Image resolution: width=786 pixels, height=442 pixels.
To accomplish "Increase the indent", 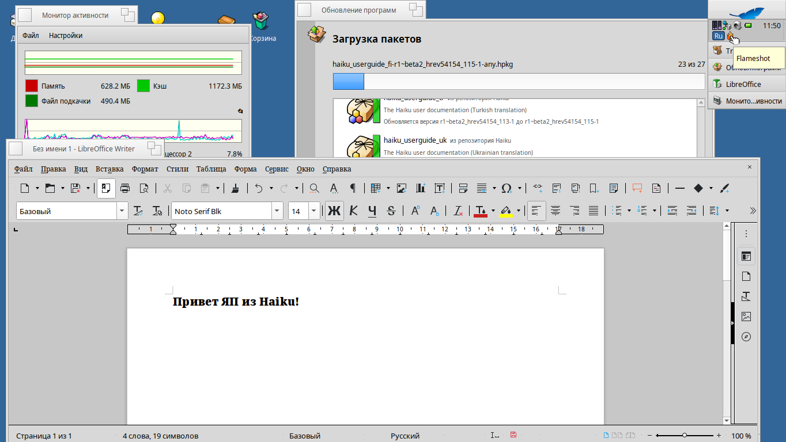I will point(672,211).
